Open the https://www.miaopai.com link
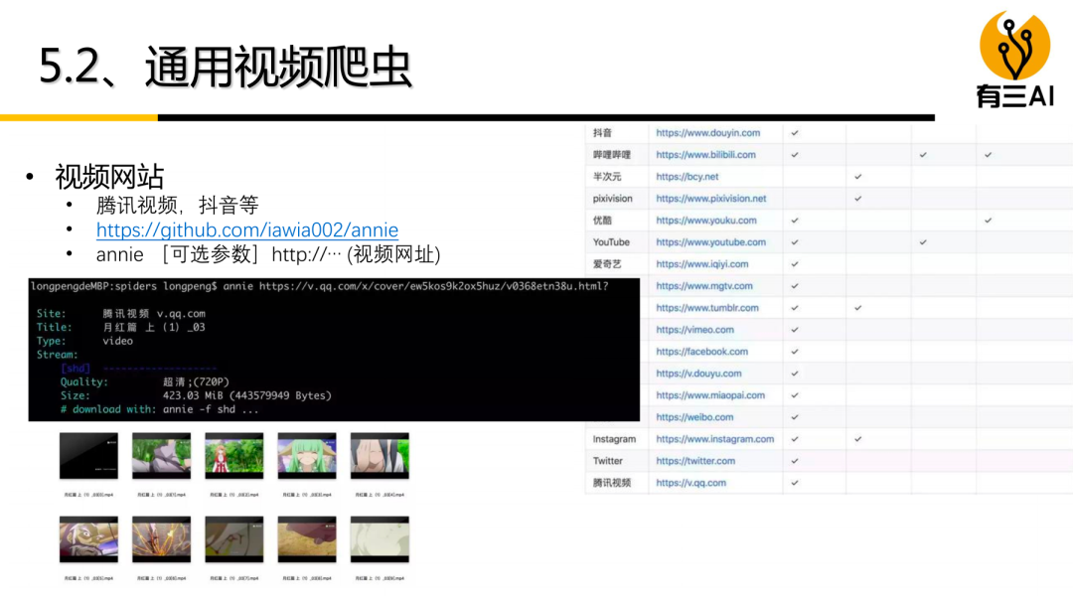Screen dimensions: 1073x604 710,395
